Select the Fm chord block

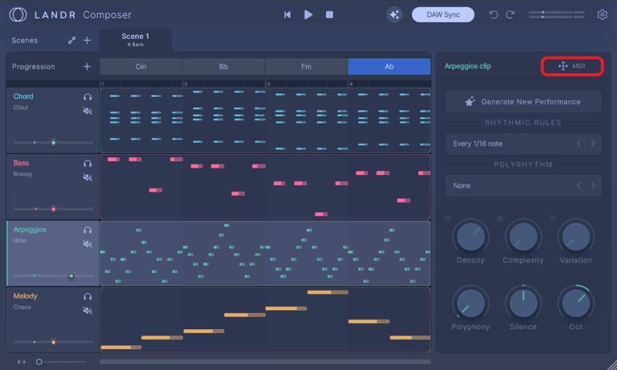[306, 66]
